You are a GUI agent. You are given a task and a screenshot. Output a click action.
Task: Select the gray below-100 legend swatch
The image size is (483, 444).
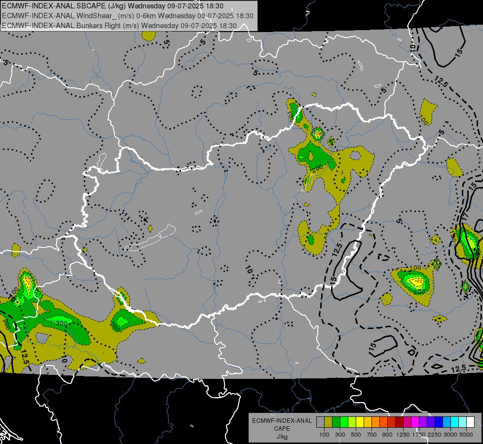click(x=320, y=422)
